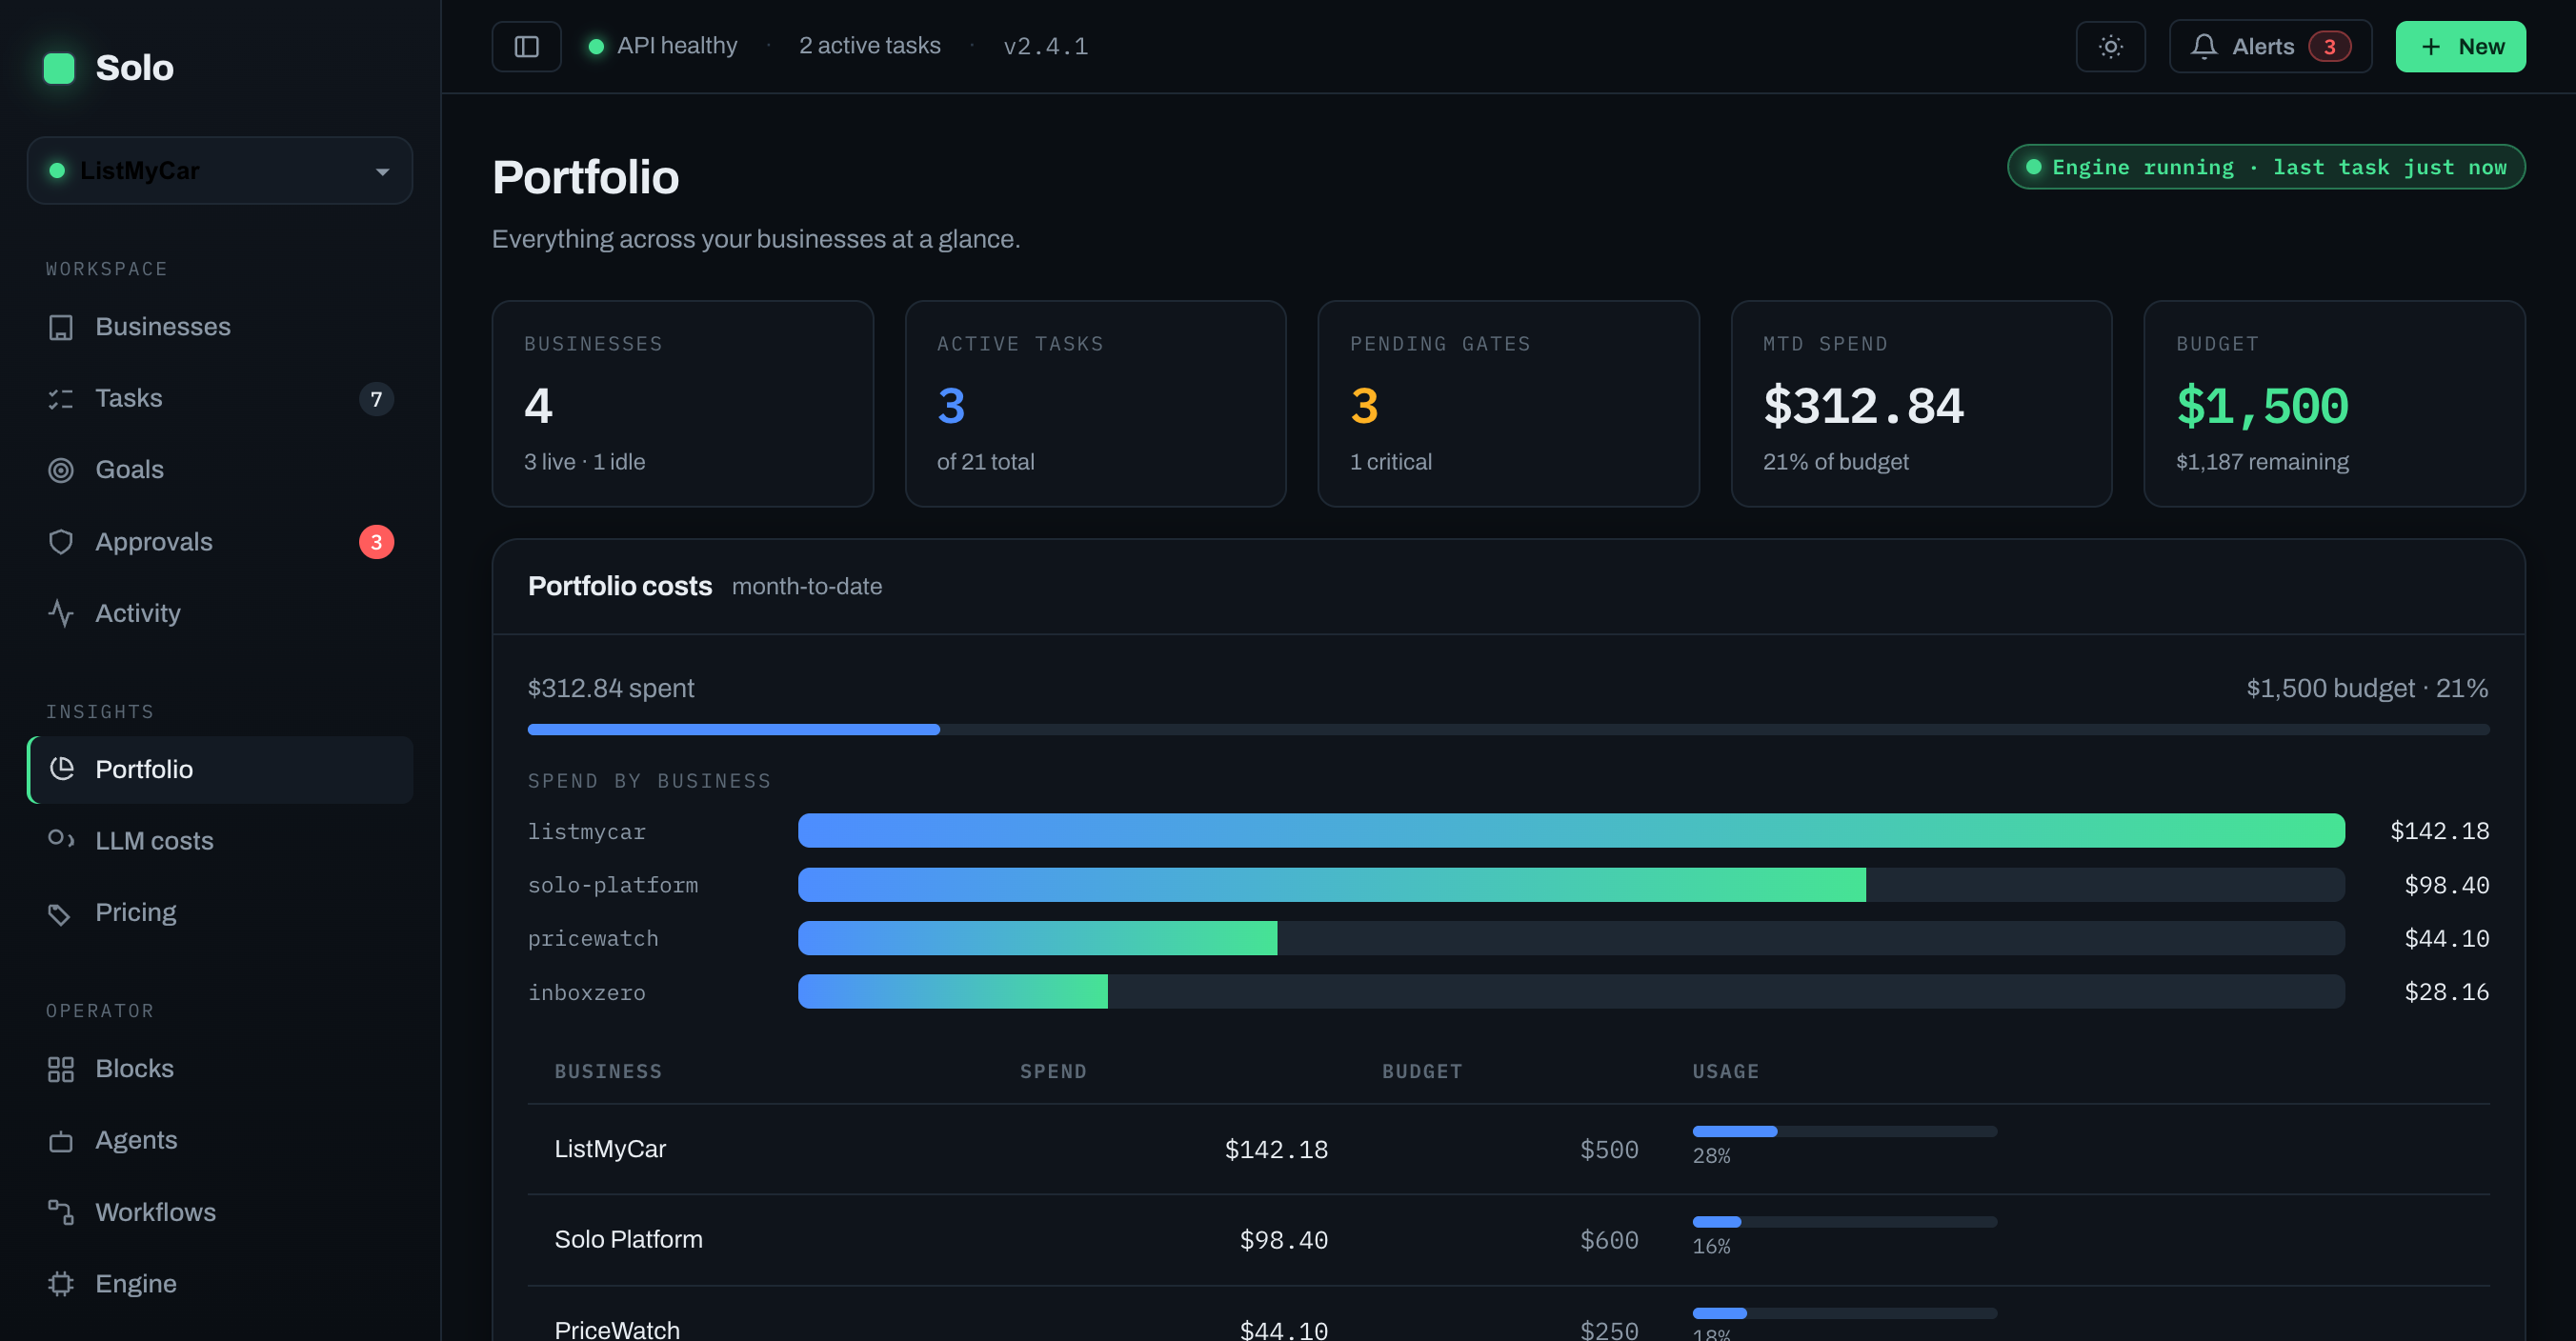The height and width of the screenshot is (1341, 2576).
Task: Open Workflows in the sidebar
Action: (220, 1212)
